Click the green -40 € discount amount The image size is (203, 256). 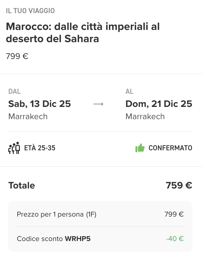(175, 239)
